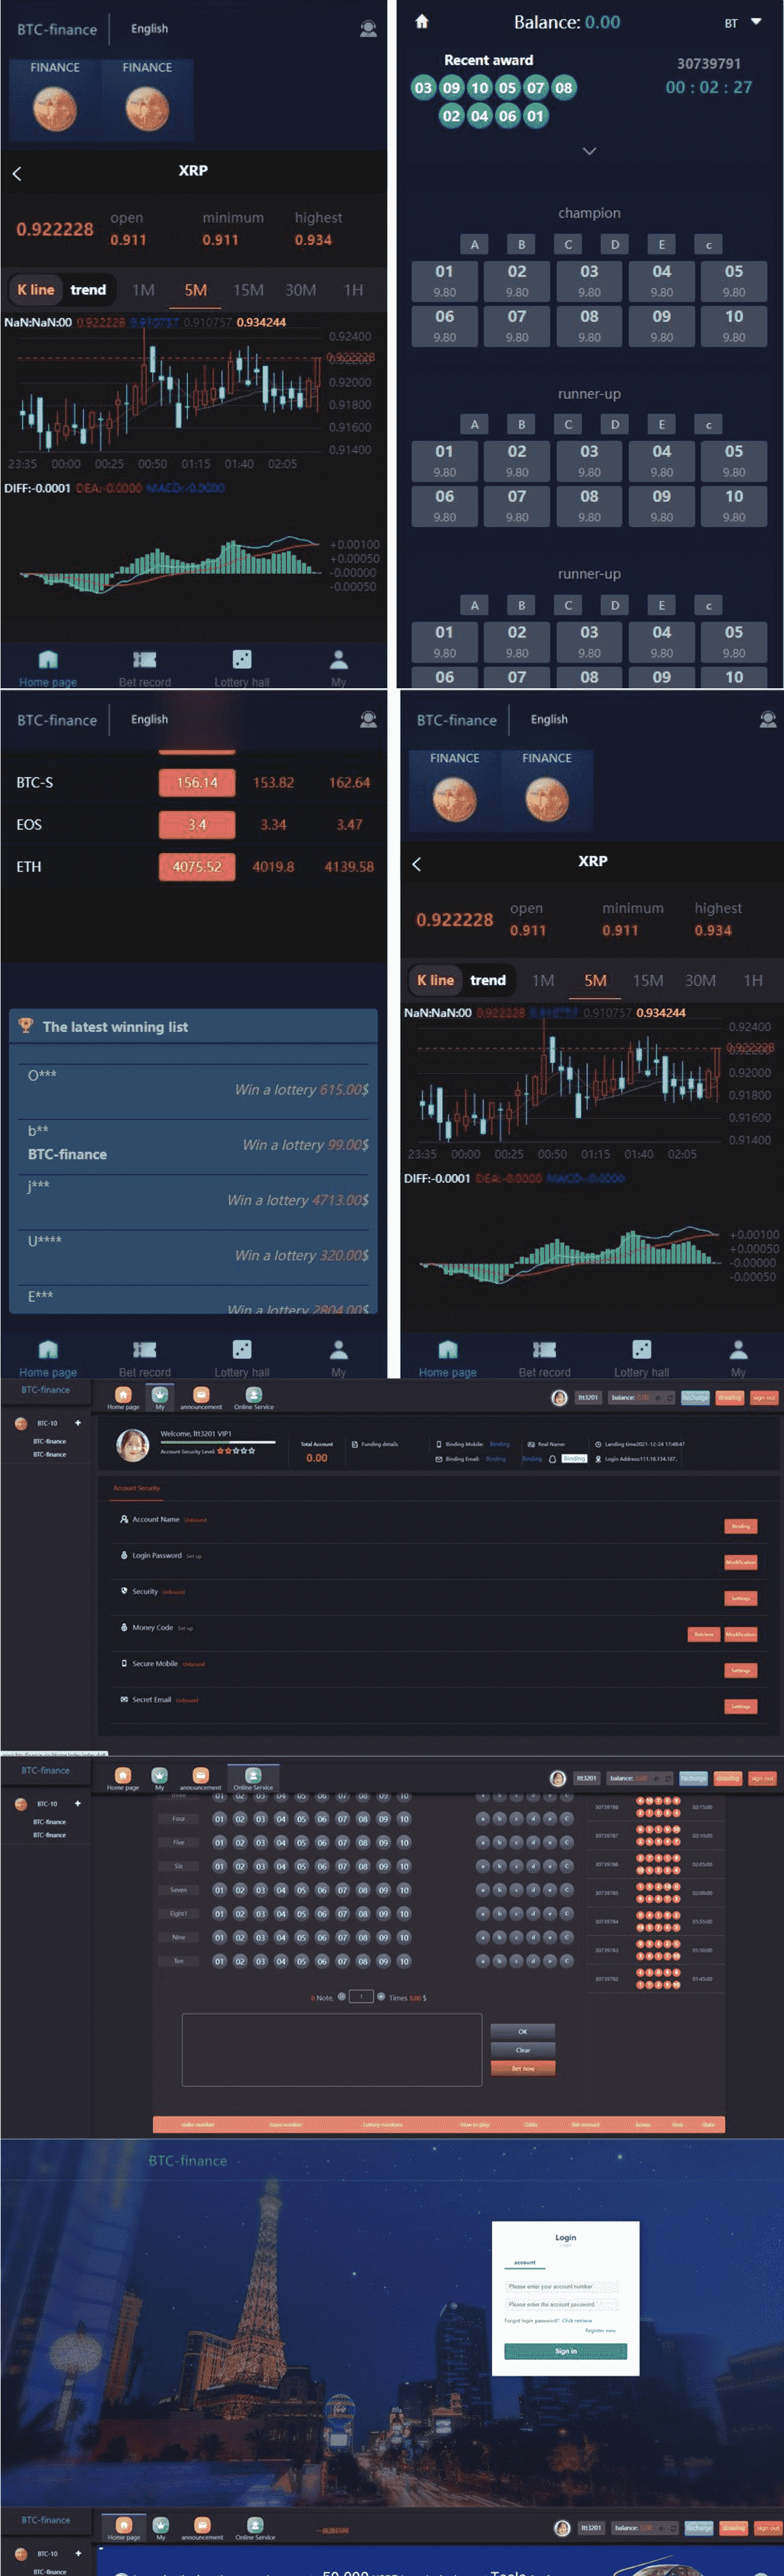The width and height of the screenshot is (784, 2576).
Task: Click the Secure Mobile phone icon
Action: pos(124,1663)
